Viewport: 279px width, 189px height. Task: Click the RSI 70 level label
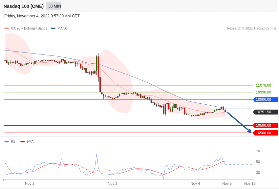pyautogui.click(x=258, y=151)
